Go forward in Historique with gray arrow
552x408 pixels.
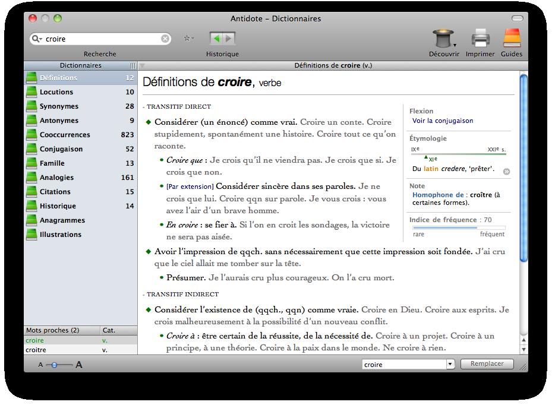pos(229,39)
